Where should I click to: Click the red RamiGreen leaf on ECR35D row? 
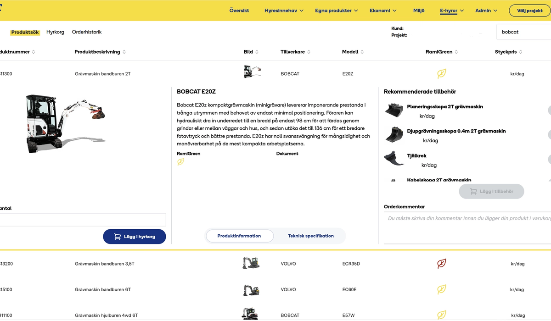tap(442, 263)
